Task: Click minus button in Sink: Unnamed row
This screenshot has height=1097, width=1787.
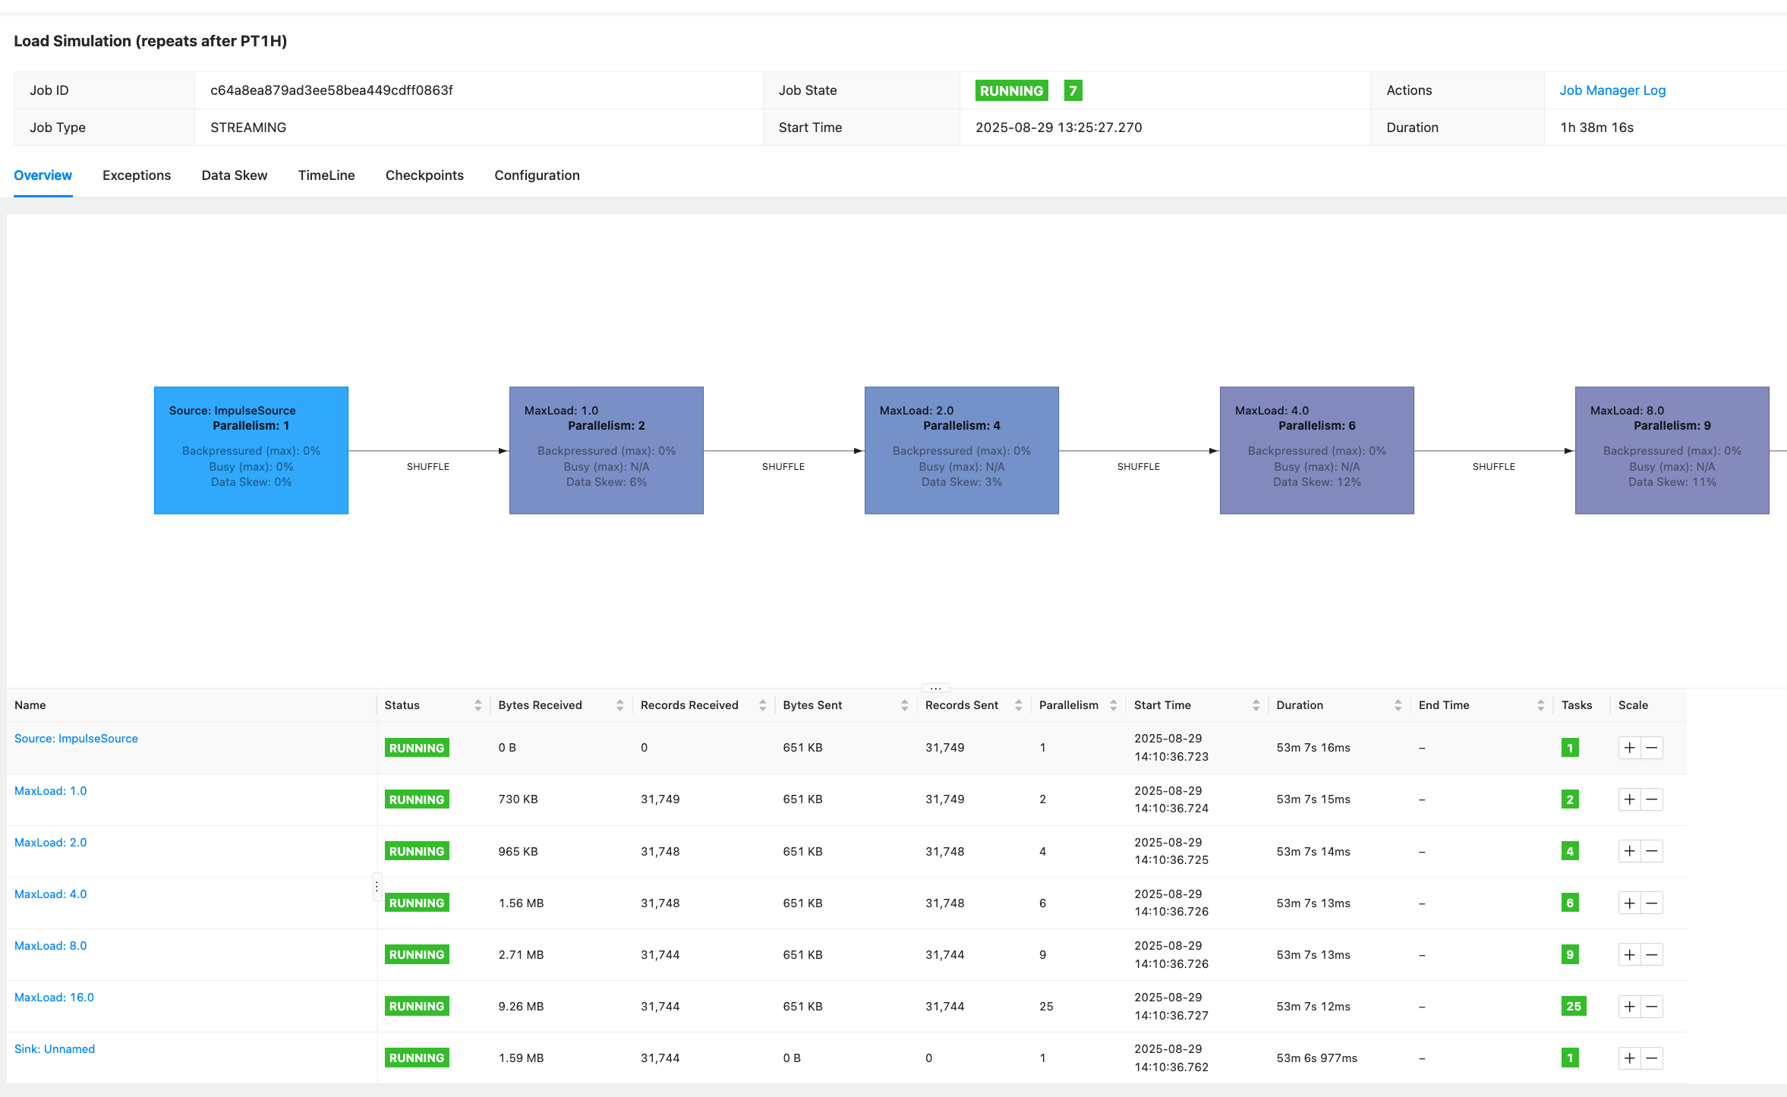Action: click(x=1652, y=1058)
